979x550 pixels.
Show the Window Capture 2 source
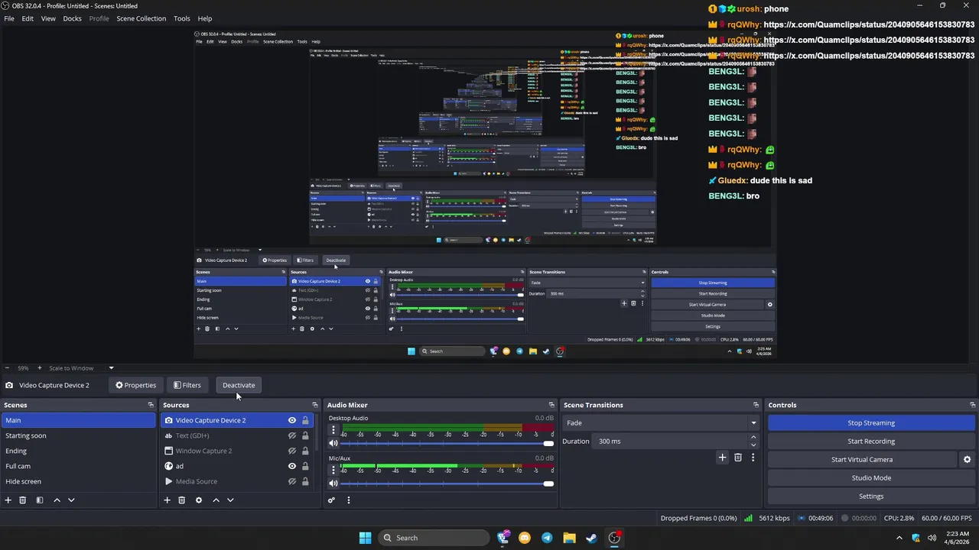(291, 451)
